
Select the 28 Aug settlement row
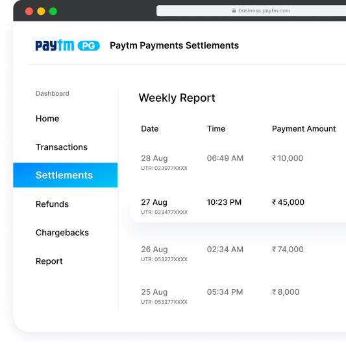pos(238,163)
